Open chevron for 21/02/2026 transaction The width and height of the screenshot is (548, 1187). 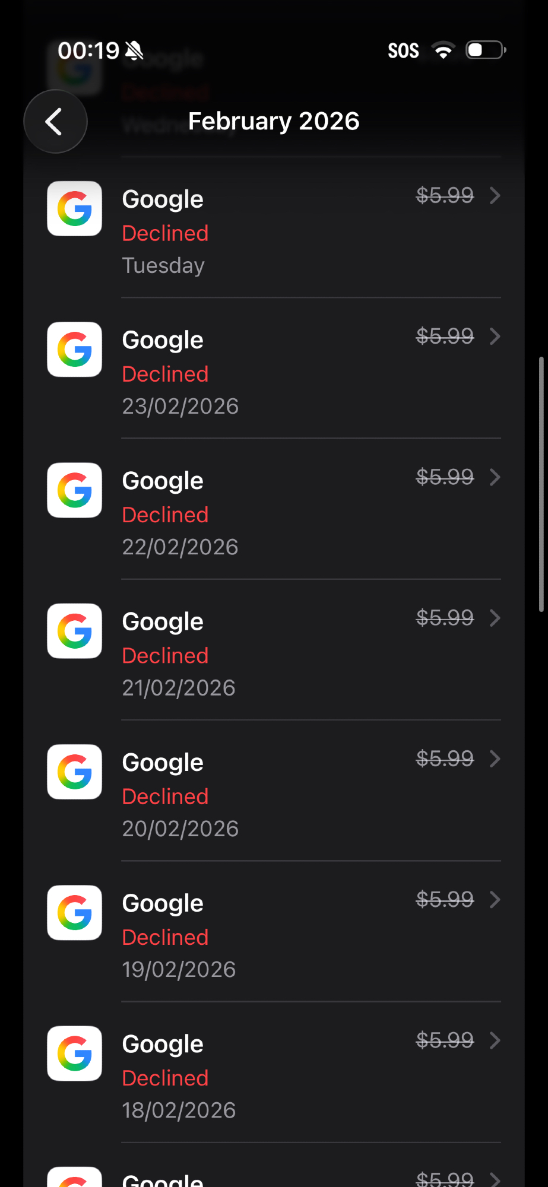(495, 618)
